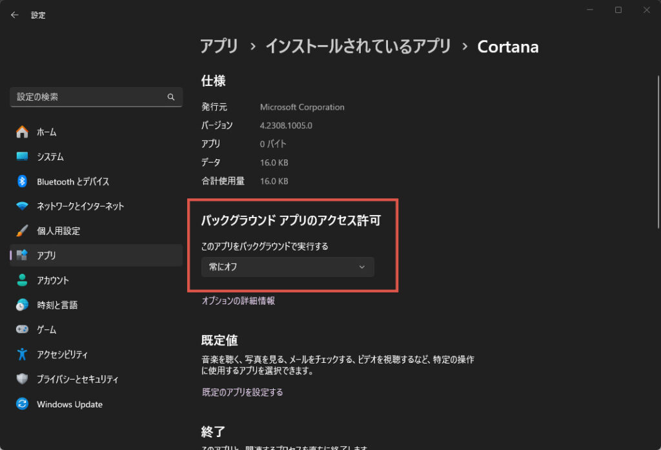The width and height of the screenshot is (661, 450).
Task: Click the network Wi-Fi icon in sidebar
Action: pyautogui.click(x=23, y=206)
